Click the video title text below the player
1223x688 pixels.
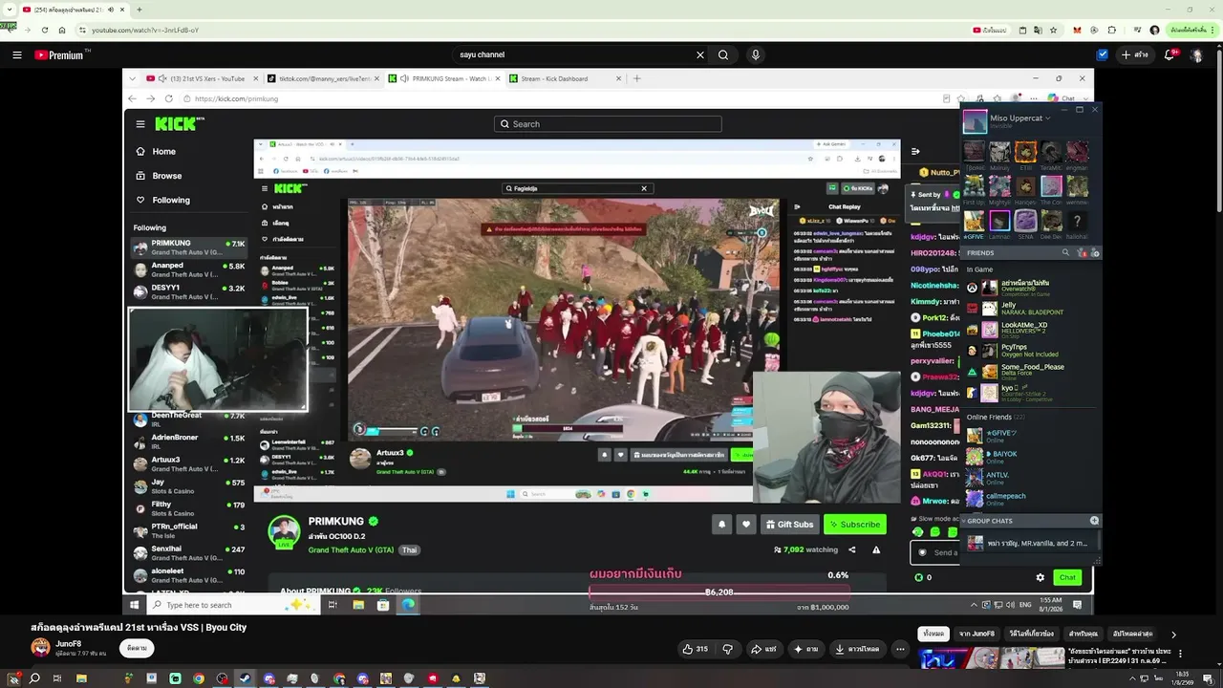click(139, 627)
